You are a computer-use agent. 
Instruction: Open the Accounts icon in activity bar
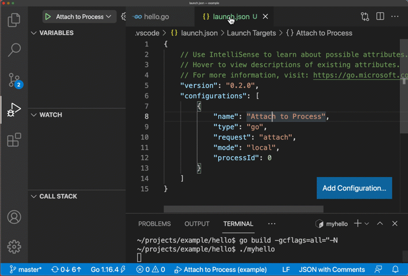click(x=14, y=217)
